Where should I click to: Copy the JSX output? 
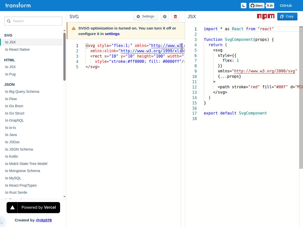[x=287, y=16]
